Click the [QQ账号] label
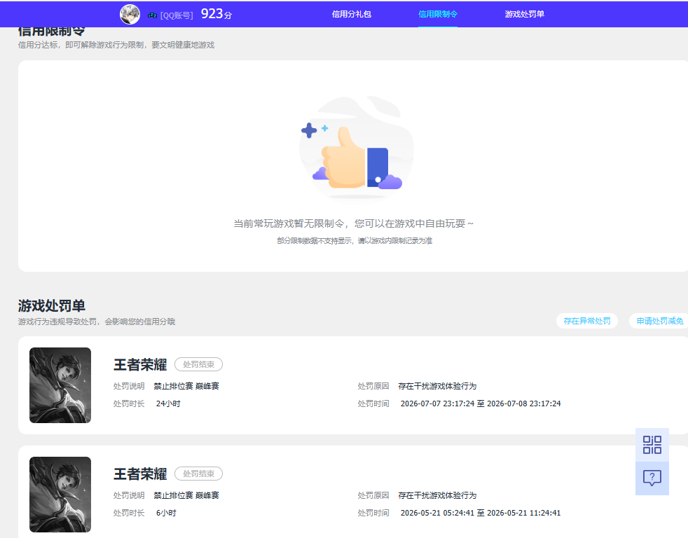Image resolution: width=688 pixels, height=538 pixels. pyautogui.click(x=177, y=15)
